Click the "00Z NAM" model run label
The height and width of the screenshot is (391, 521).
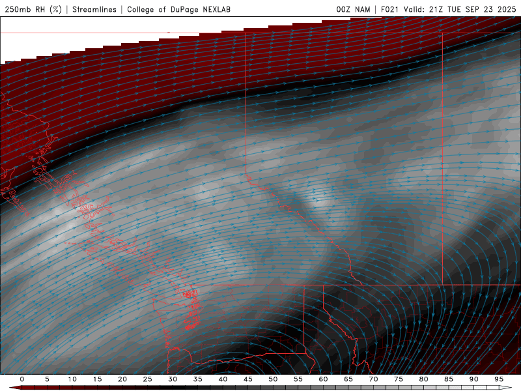(353, 9)
